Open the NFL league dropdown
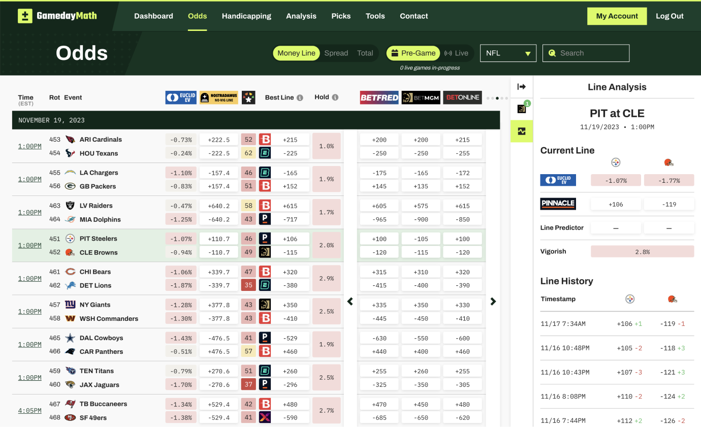The height and width of the screenshot is (427, 701). point(508,53)
